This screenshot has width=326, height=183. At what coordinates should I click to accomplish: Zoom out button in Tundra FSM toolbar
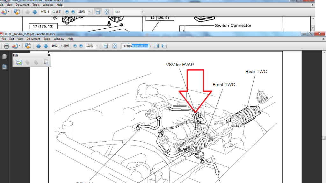[75, 46]
